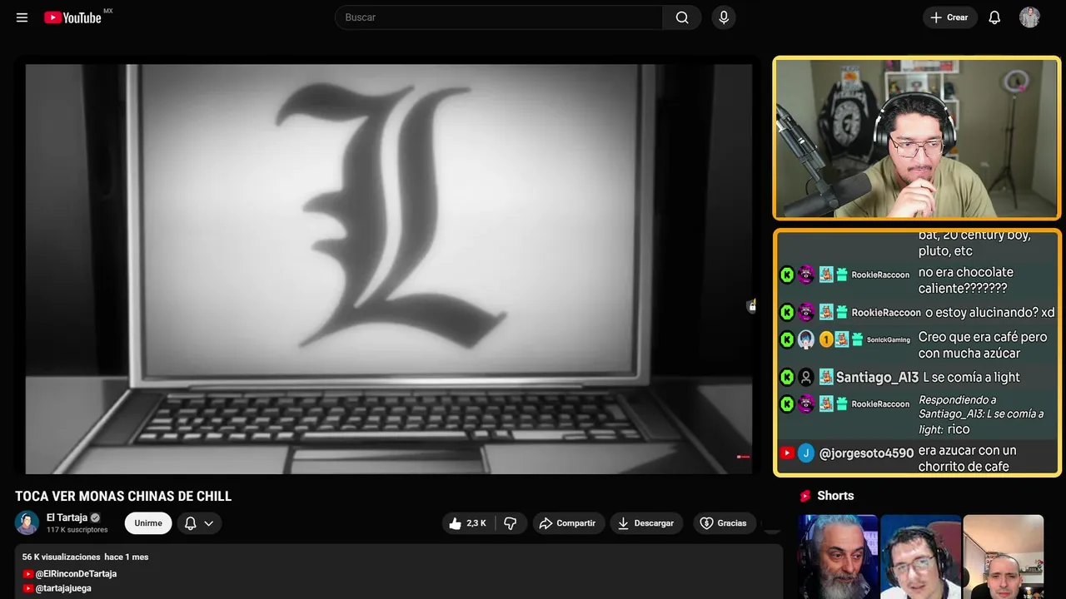Click the YouTube icon beside @jorgesoto4590
1066x599 pixels.
click(x=787, y=453)
